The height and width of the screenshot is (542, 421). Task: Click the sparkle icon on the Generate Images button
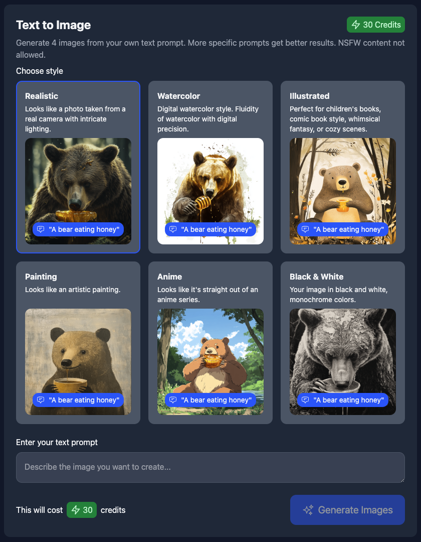[308, 510]
